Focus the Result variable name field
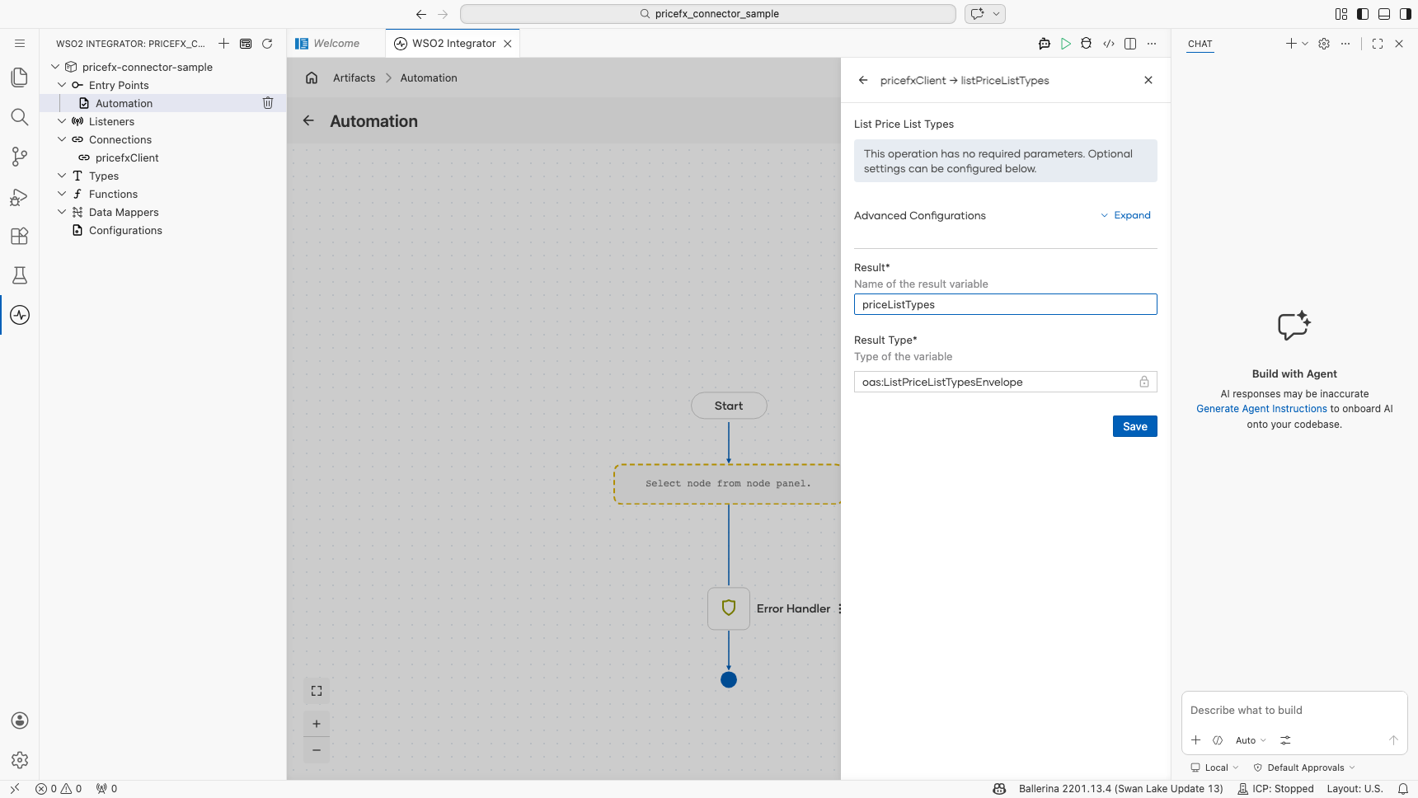Image resolution: width=1418 pixels, height=798 pixels. [1006, 304]
